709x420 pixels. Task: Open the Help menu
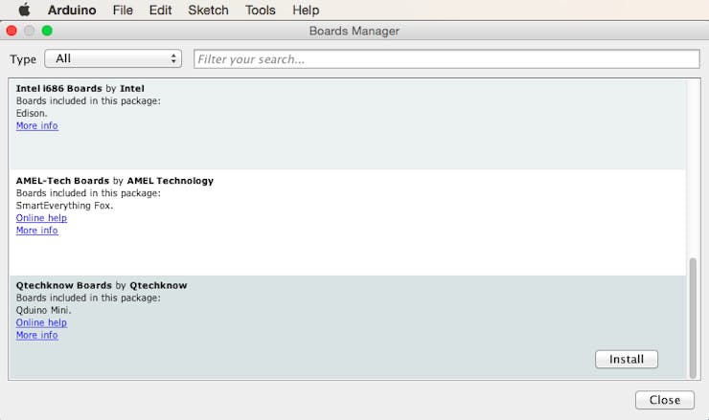306,10
